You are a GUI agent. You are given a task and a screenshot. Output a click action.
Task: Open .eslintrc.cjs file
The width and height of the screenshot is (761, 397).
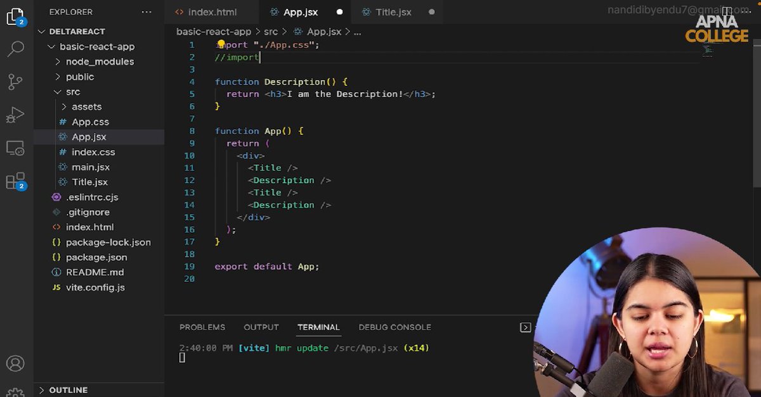pos(99,197)
